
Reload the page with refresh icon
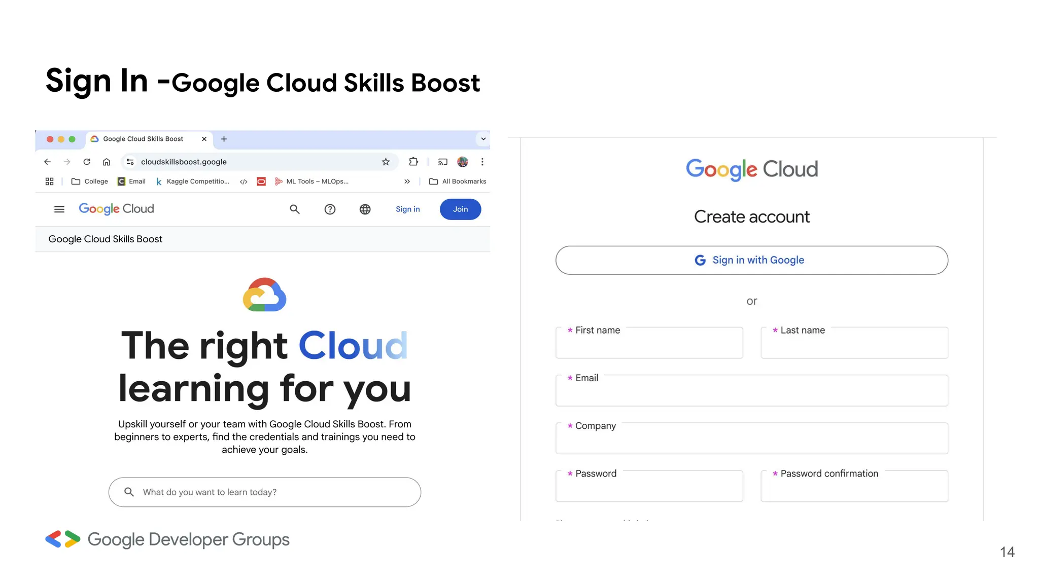(87, 162)
